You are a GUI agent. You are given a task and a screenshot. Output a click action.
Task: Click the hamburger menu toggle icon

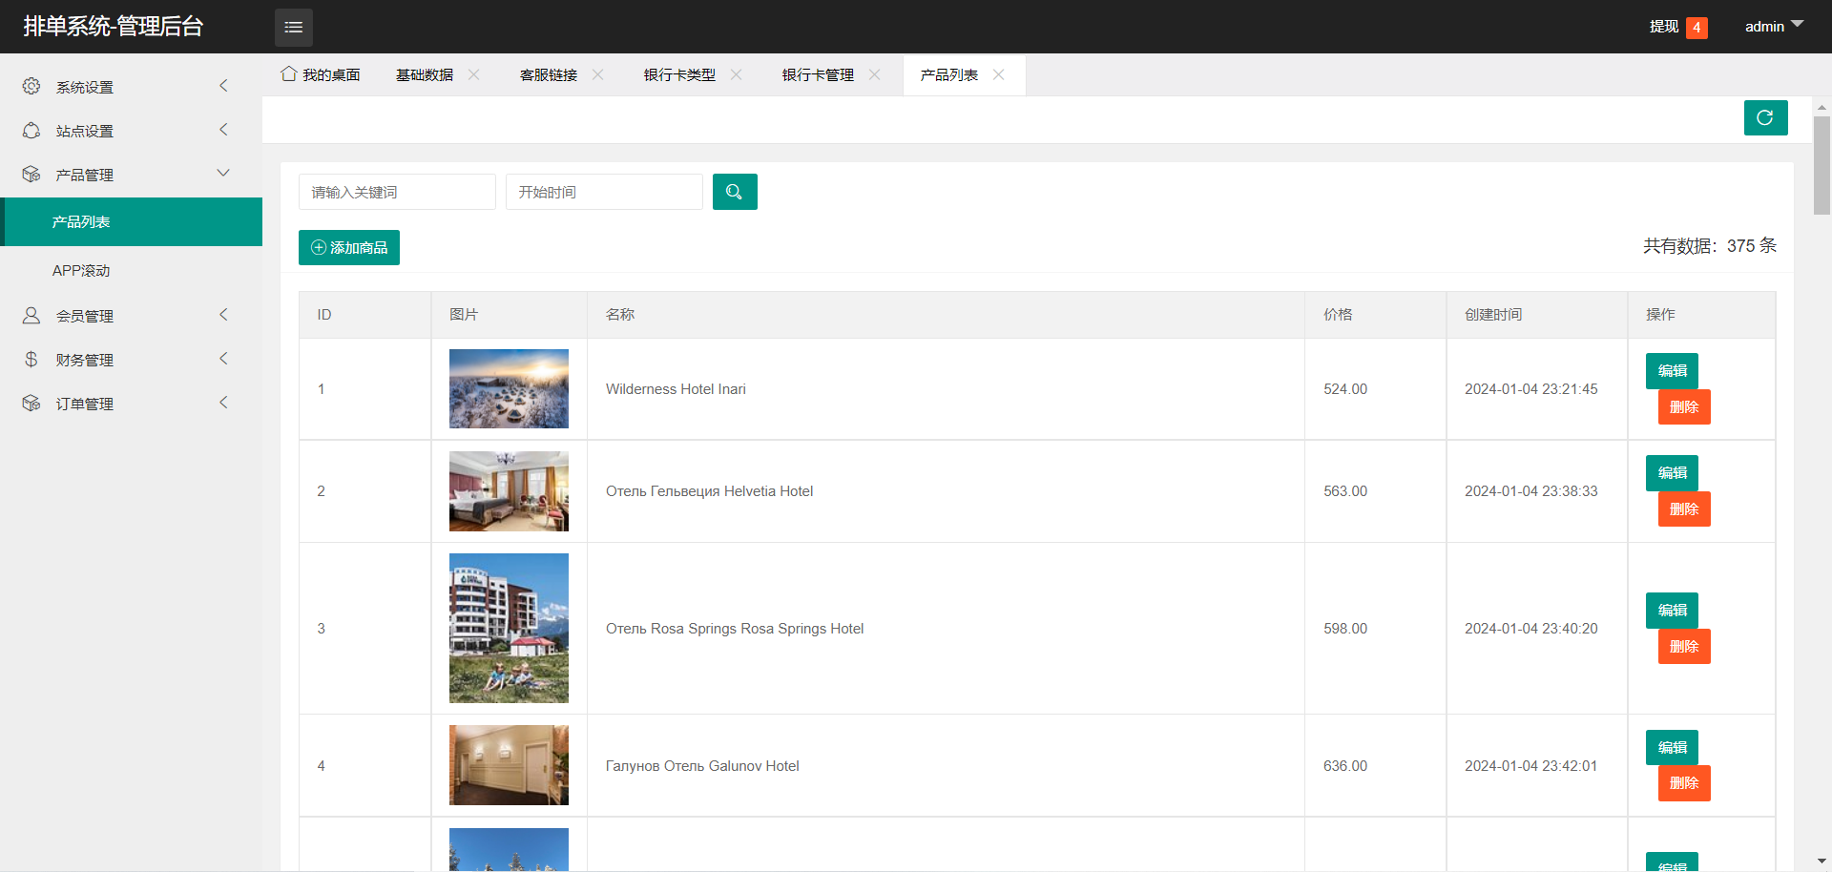pos(293,27)
